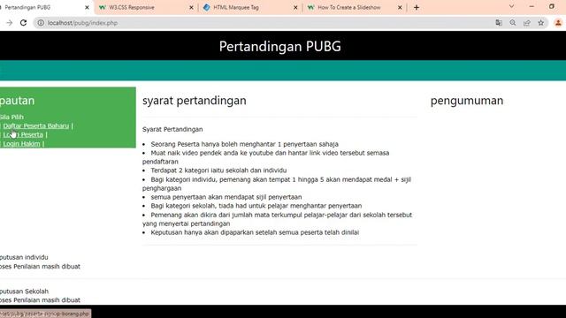Open the profile avatar icon

pos(558,23)
